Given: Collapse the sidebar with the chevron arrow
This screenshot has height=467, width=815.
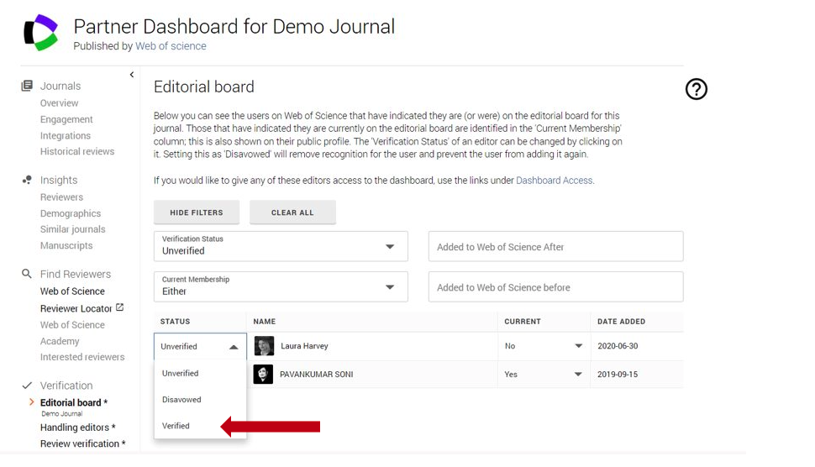Looking at the screenshot, I should [132, 75].
